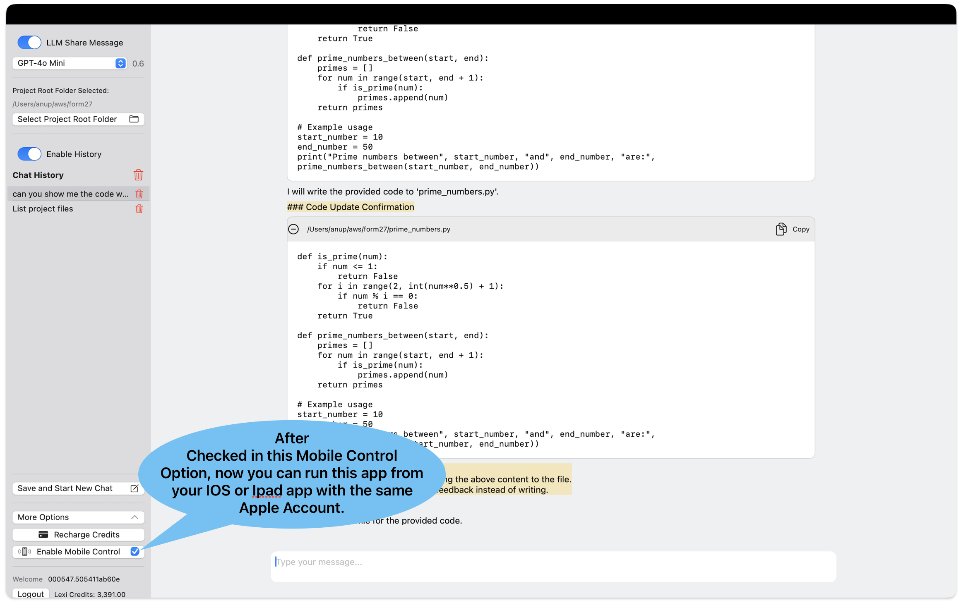Screen dimensions: 961x603
Task: Delete all chat history with trash icon
Action: [138, 175]
